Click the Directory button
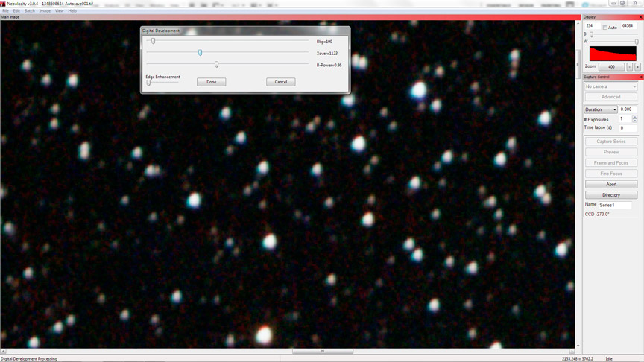Viewport: 644px width, 362px height. 610,195
